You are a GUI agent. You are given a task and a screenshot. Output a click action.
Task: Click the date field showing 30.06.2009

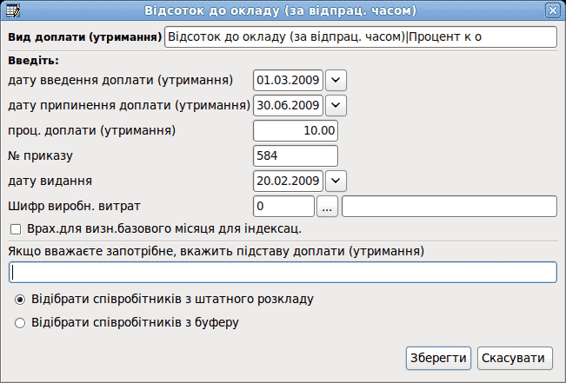click(x=288, y=105)
